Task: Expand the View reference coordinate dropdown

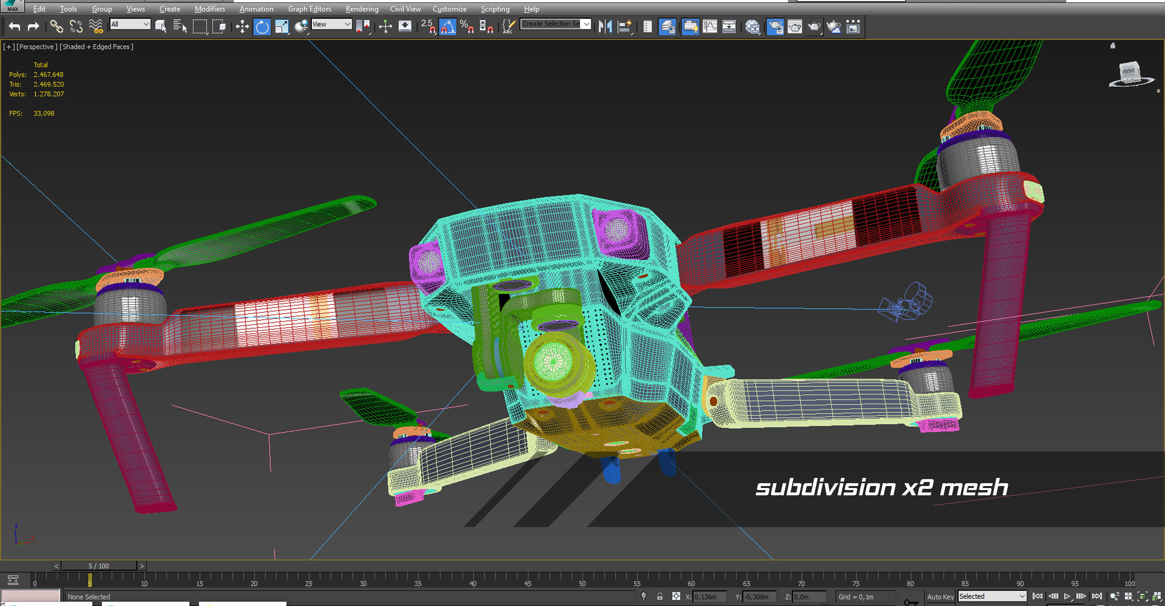Action: [x=332, y=24]
